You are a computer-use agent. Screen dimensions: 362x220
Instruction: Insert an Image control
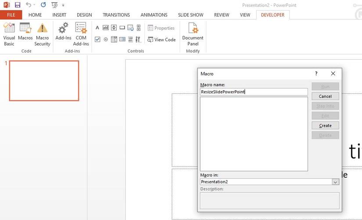(x=130, y=28)
